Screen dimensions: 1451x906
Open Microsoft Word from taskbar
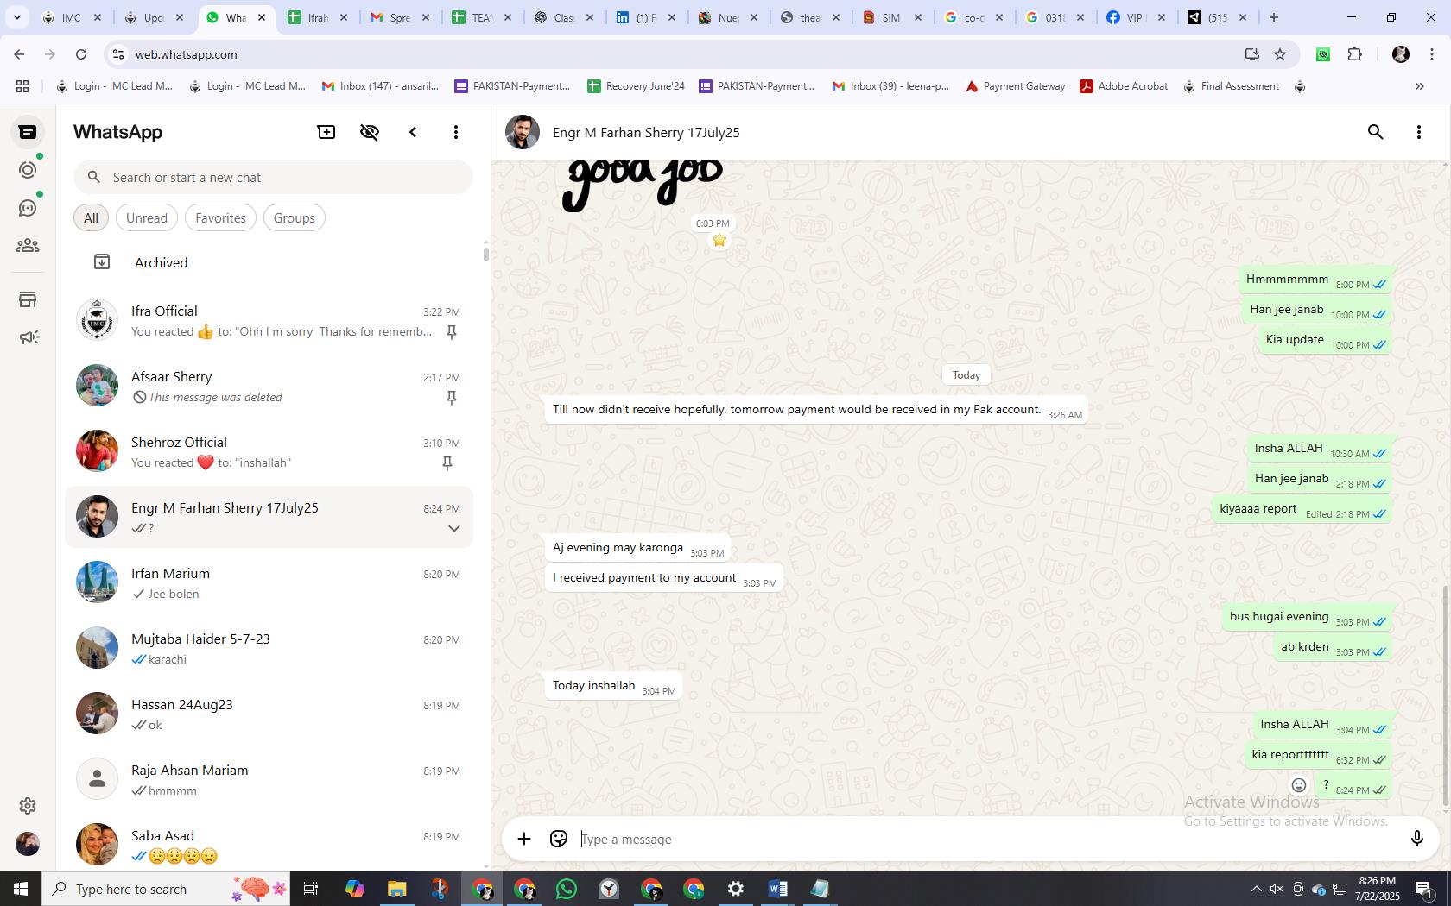(777, 889)
